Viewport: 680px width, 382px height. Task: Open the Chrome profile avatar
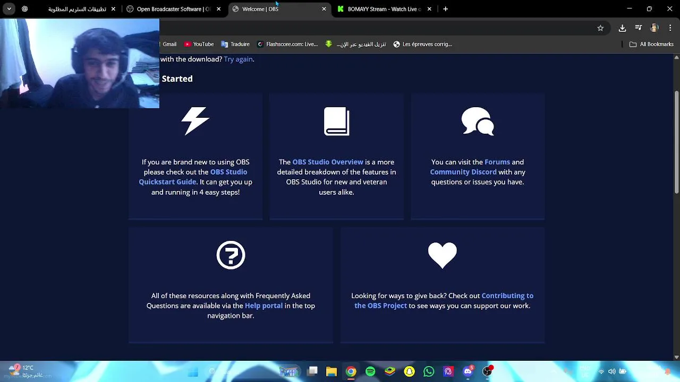pyautogui.click(x=654, y=28)
